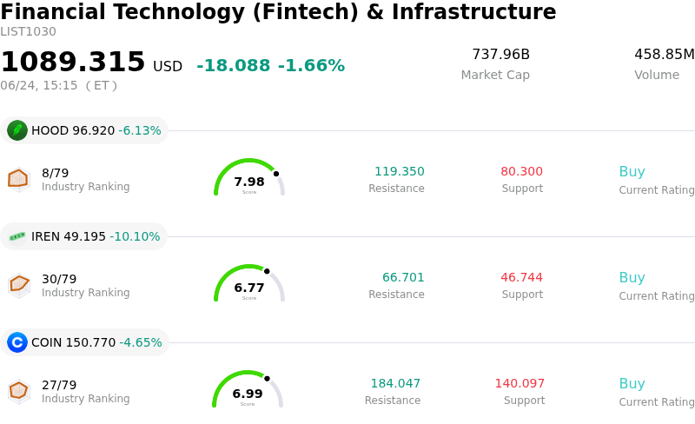Open IREN industry ranking radar icon

(18, 286)
